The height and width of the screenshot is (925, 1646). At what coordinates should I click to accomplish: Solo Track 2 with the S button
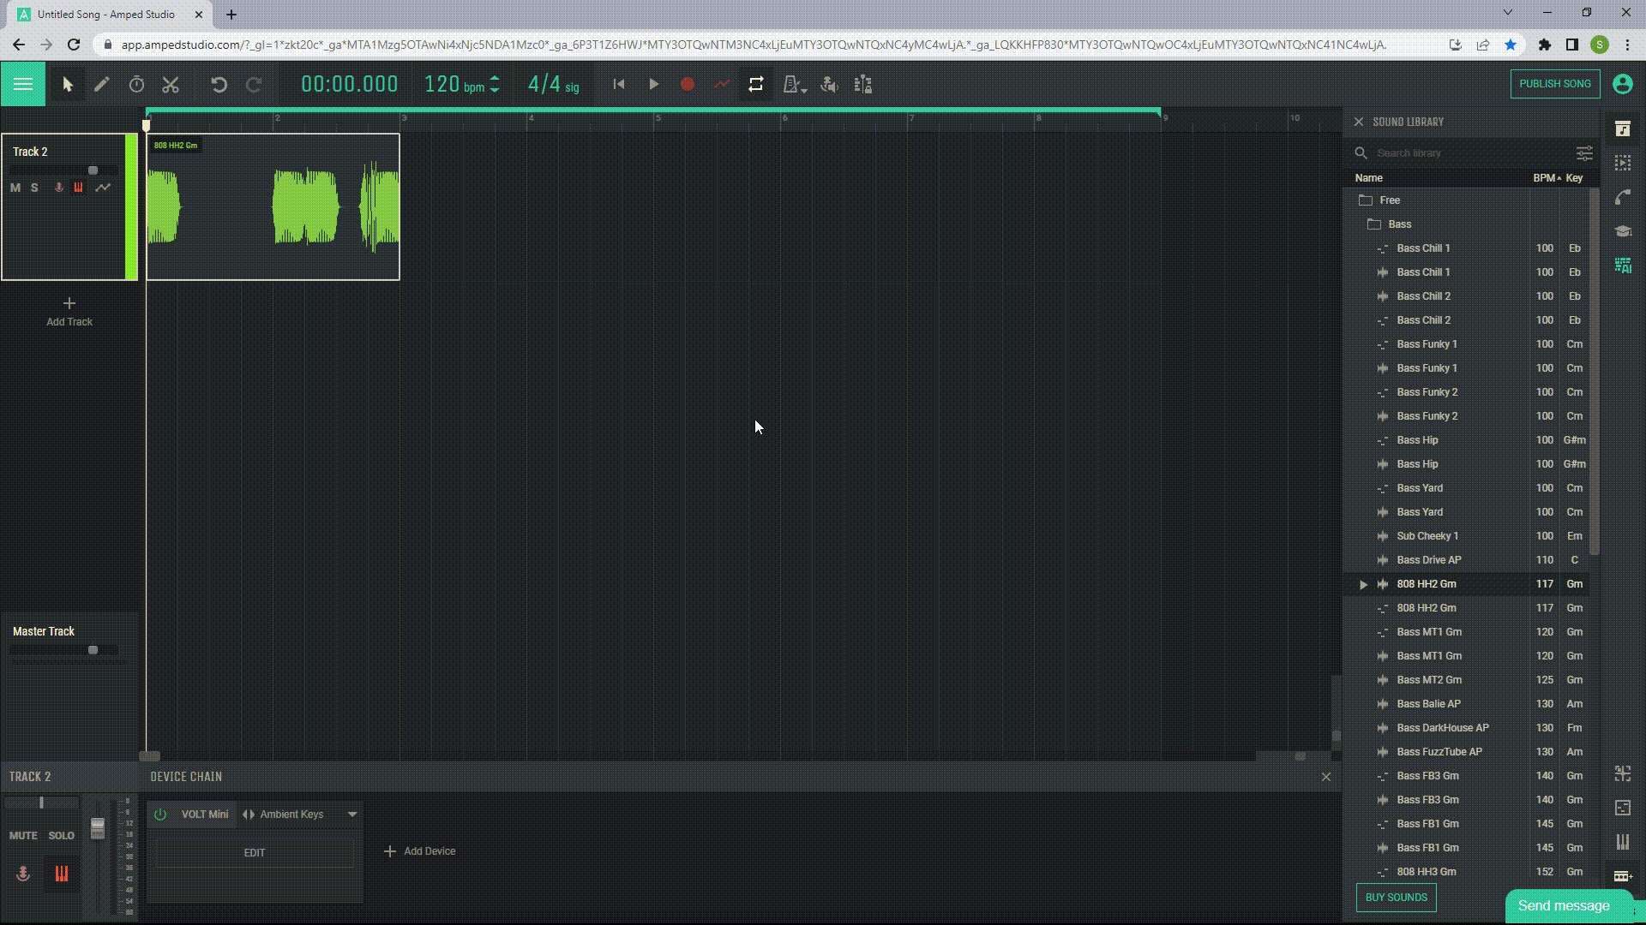coord(34,188)
